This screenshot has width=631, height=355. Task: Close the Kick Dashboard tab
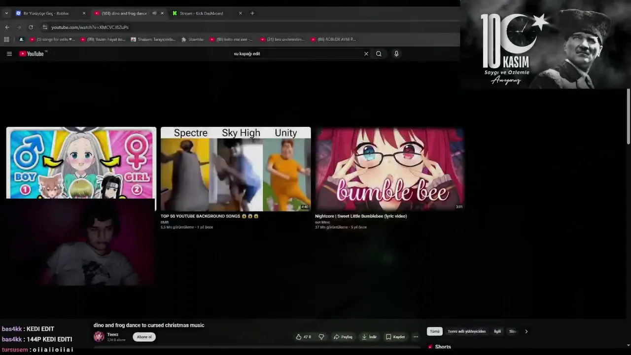(x=241, y=13)
